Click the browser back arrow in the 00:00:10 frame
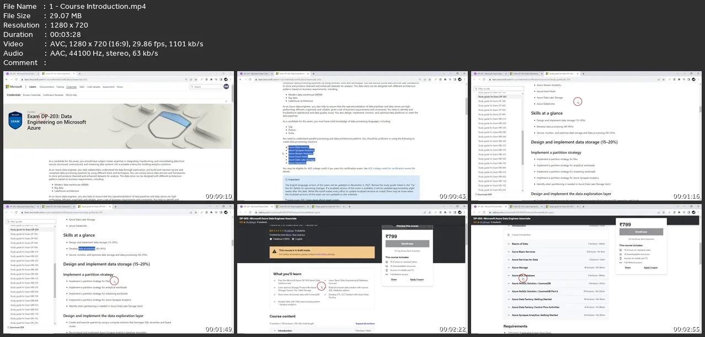This screenshot has height=337, width=705. 7,79
